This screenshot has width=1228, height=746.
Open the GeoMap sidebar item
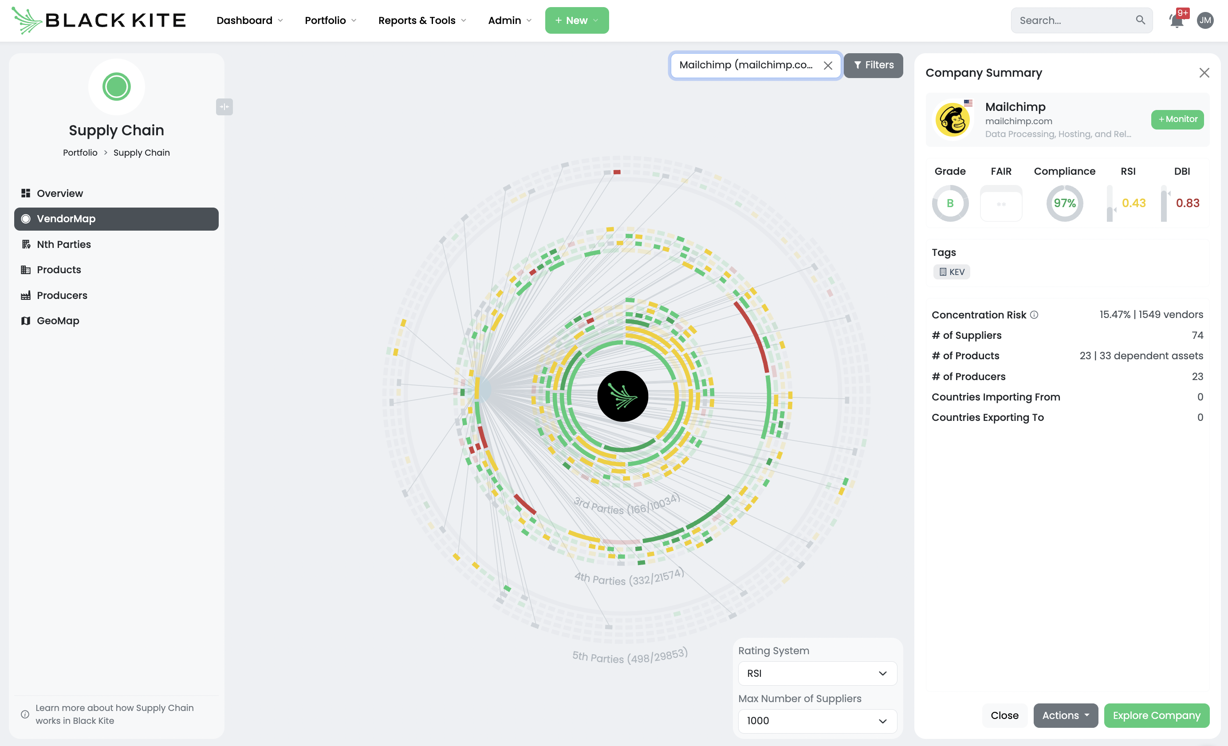58,320
